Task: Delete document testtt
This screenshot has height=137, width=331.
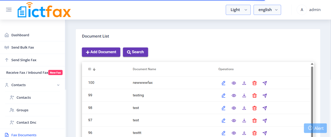Action: tap(254, 133)
